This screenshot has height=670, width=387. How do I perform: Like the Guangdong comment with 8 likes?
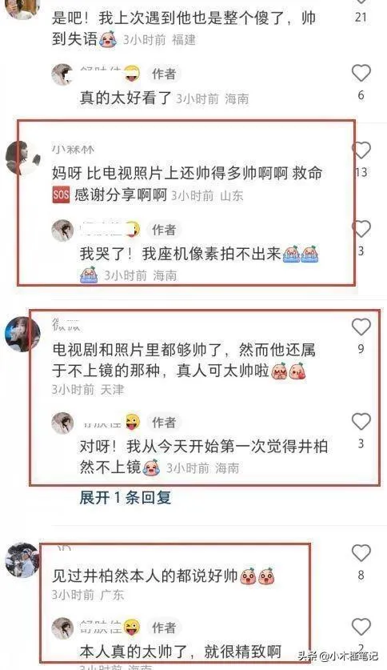point(361,553)
